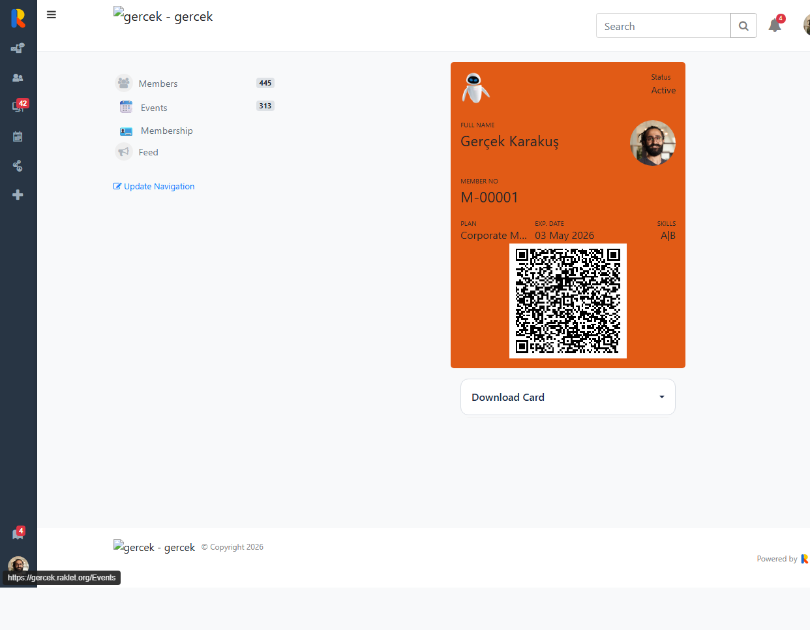Click the profile avatar at the sidebar bottom
810x630 pixels.
pyautogui.click(x=18, y=565)
